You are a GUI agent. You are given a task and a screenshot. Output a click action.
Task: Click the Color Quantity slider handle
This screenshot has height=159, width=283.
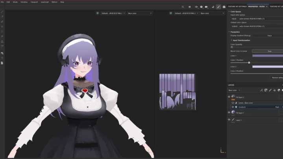pos(232,47)
